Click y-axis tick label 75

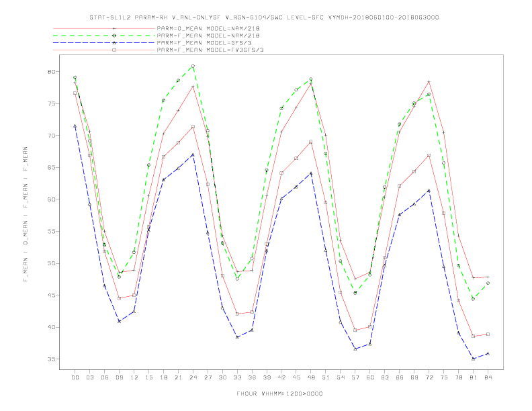pos(51,103)
